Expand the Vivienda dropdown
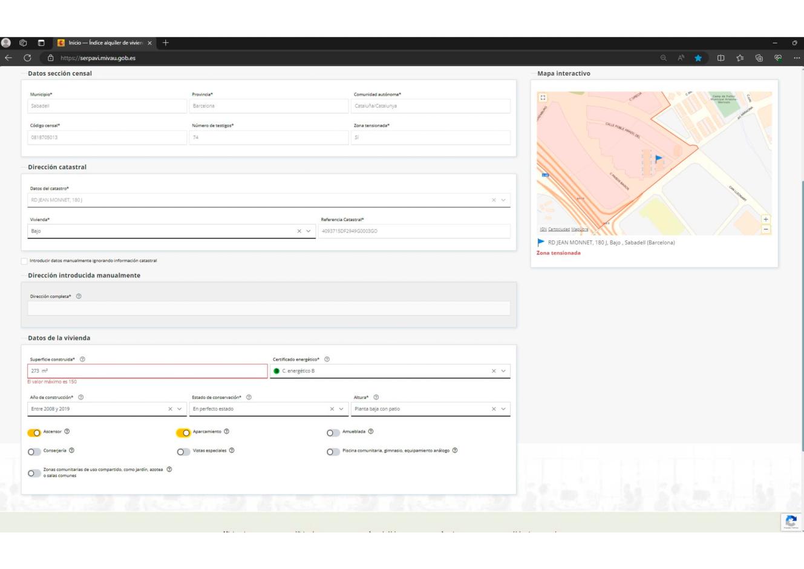This screenshot has height=569, width=804. (309, 231)
